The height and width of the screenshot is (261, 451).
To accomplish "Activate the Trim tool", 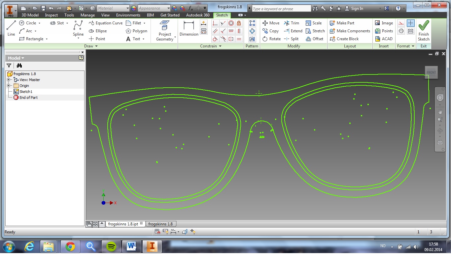I will tap(292, 23).
